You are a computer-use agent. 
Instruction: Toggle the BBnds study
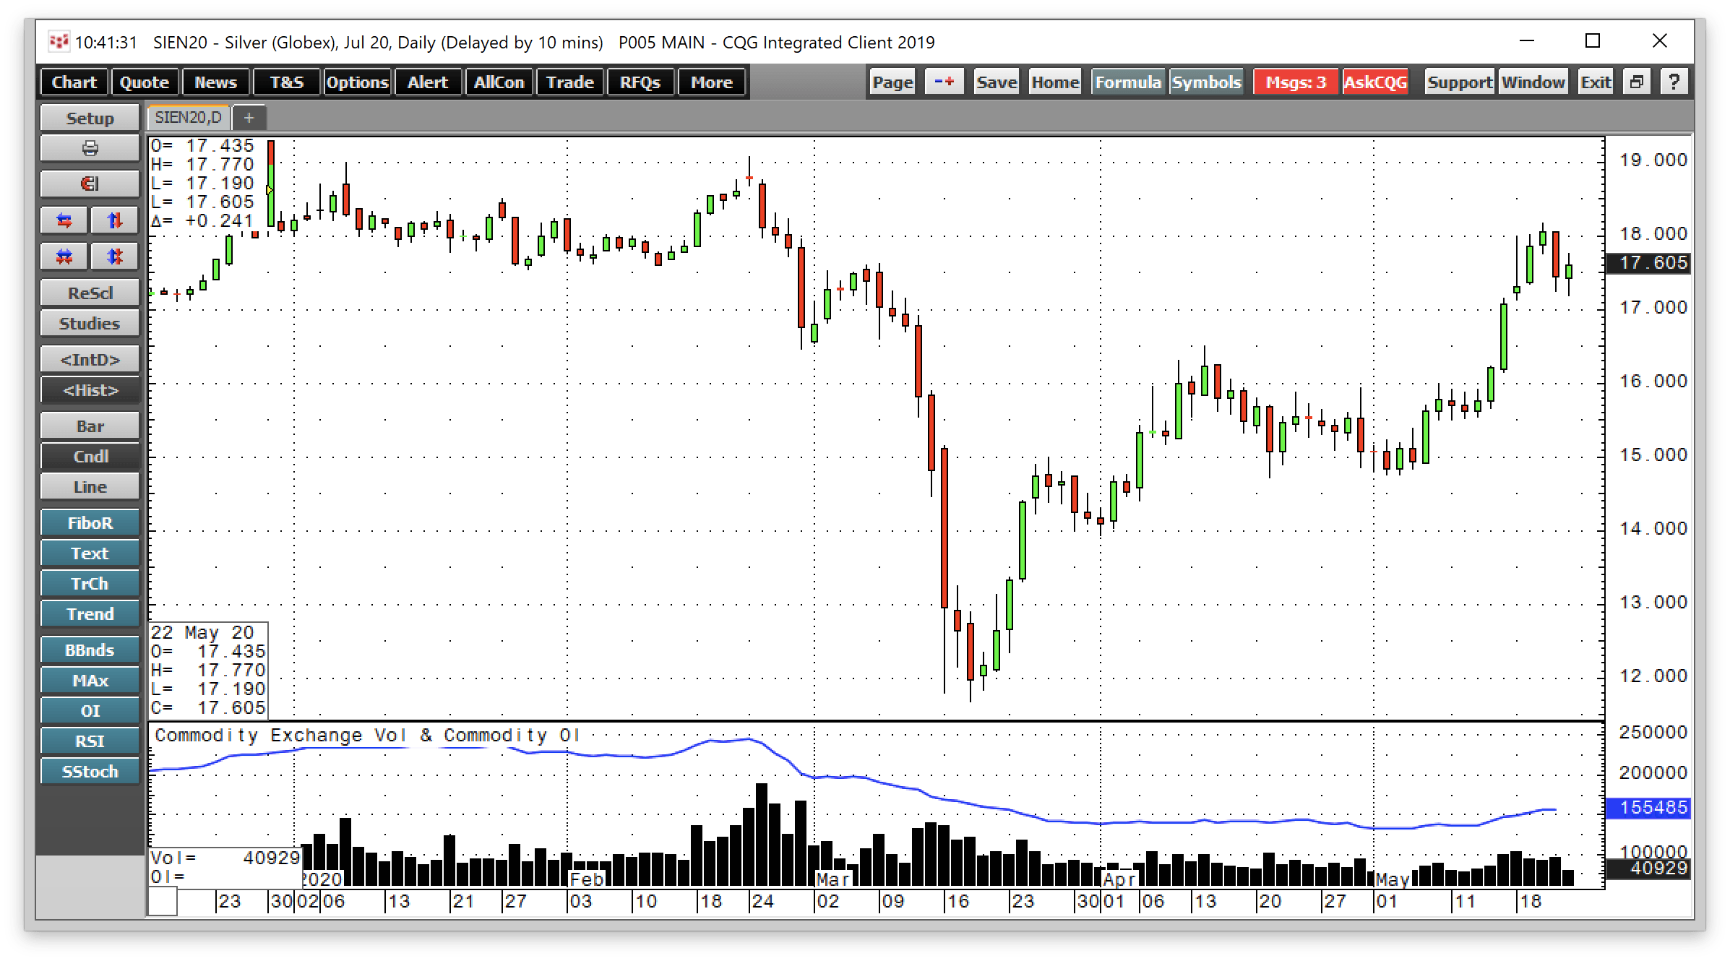90,650
